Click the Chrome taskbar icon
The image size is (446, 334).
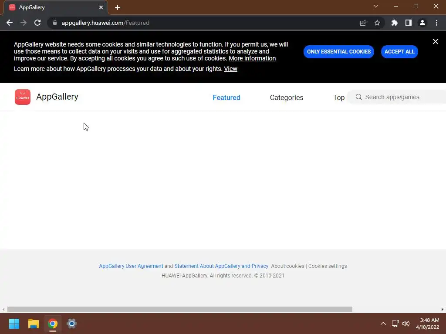click(53, 324)
